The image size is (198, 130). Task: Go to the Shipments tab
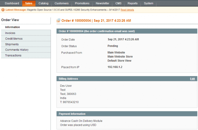(12, 44)
